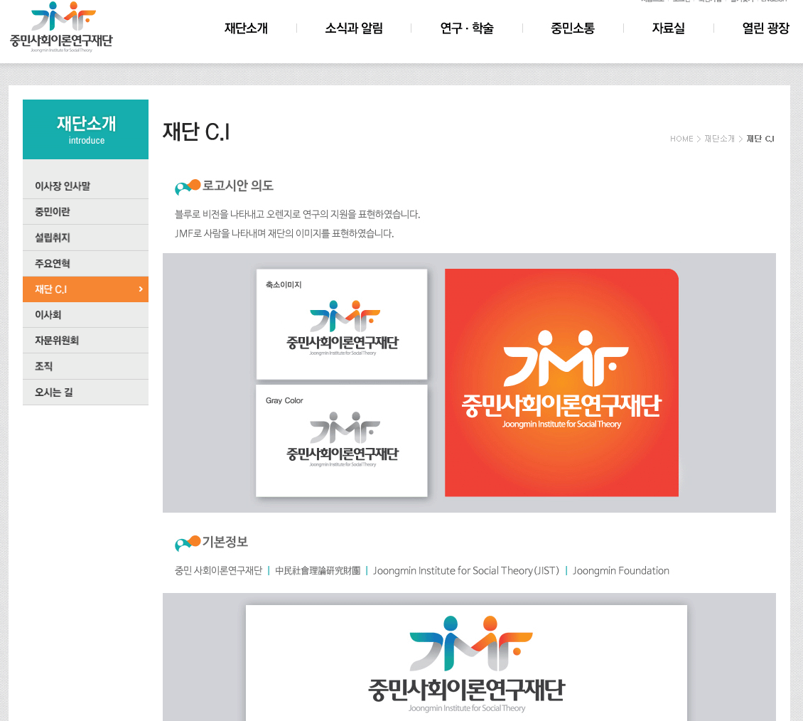Open the 연구 · 학술 top menu
803x721 pixels.
coord(467,28)
